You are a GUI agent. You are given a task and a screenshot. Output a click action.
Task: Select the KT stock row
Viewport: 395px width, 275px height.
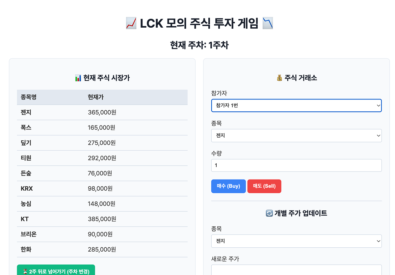point(102,219)
